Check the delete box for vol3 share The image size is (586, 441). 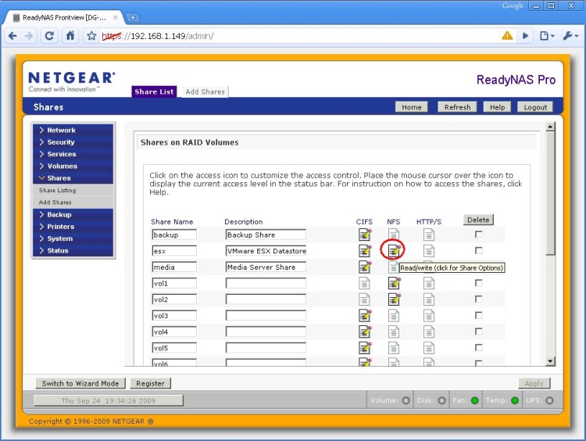click(478, 315)
